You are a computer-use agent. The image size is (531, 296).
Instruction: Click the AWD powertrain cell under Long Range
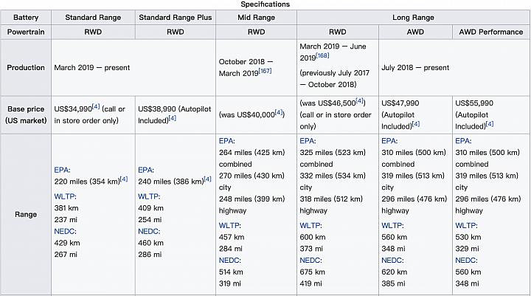(x=415, y=32)
